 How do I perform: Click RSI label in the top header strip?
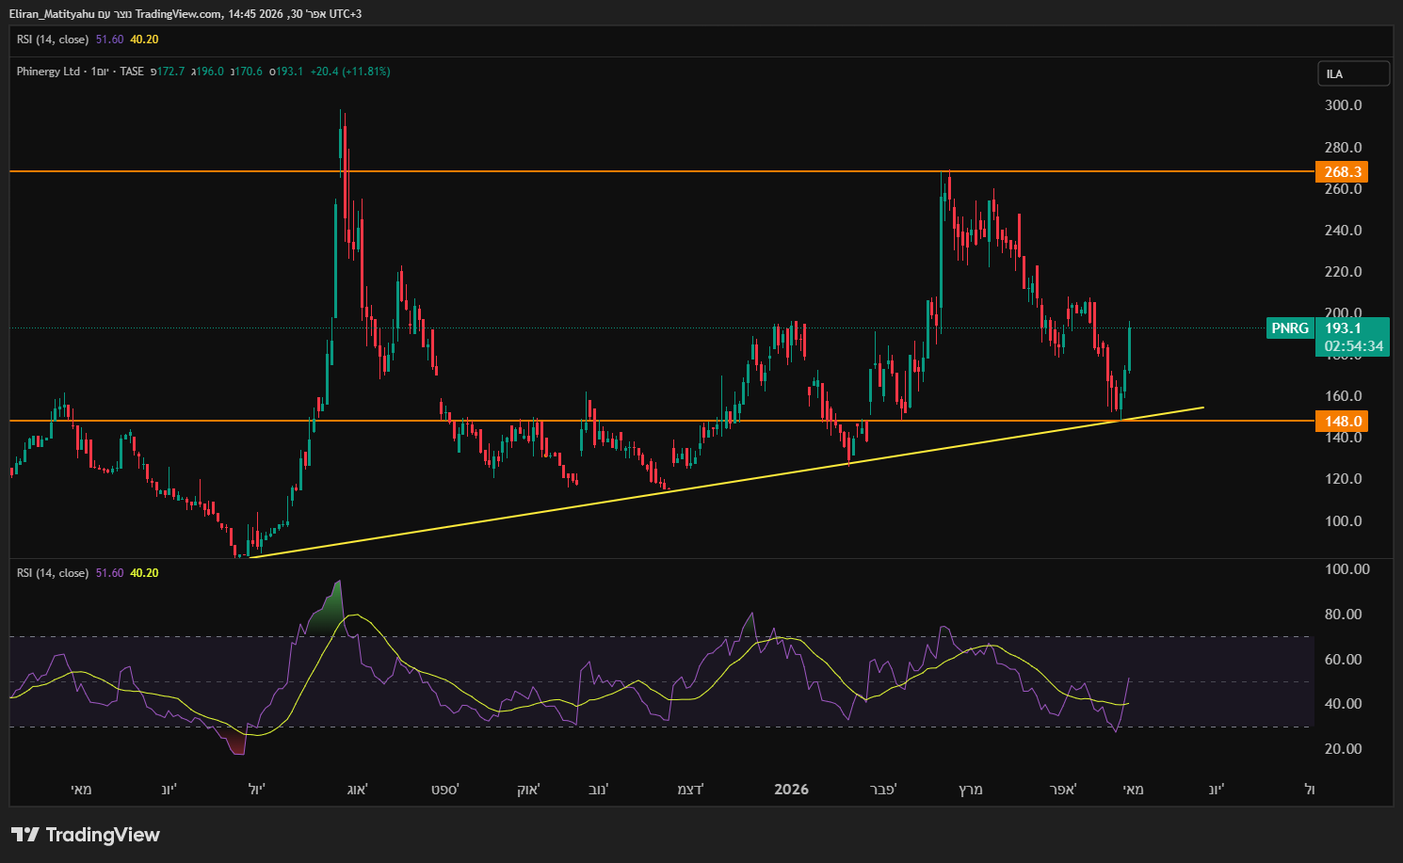point(53,40)
